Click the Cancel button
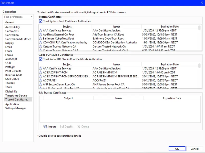Viewport: 205px width, 153px height. [194, 149]
